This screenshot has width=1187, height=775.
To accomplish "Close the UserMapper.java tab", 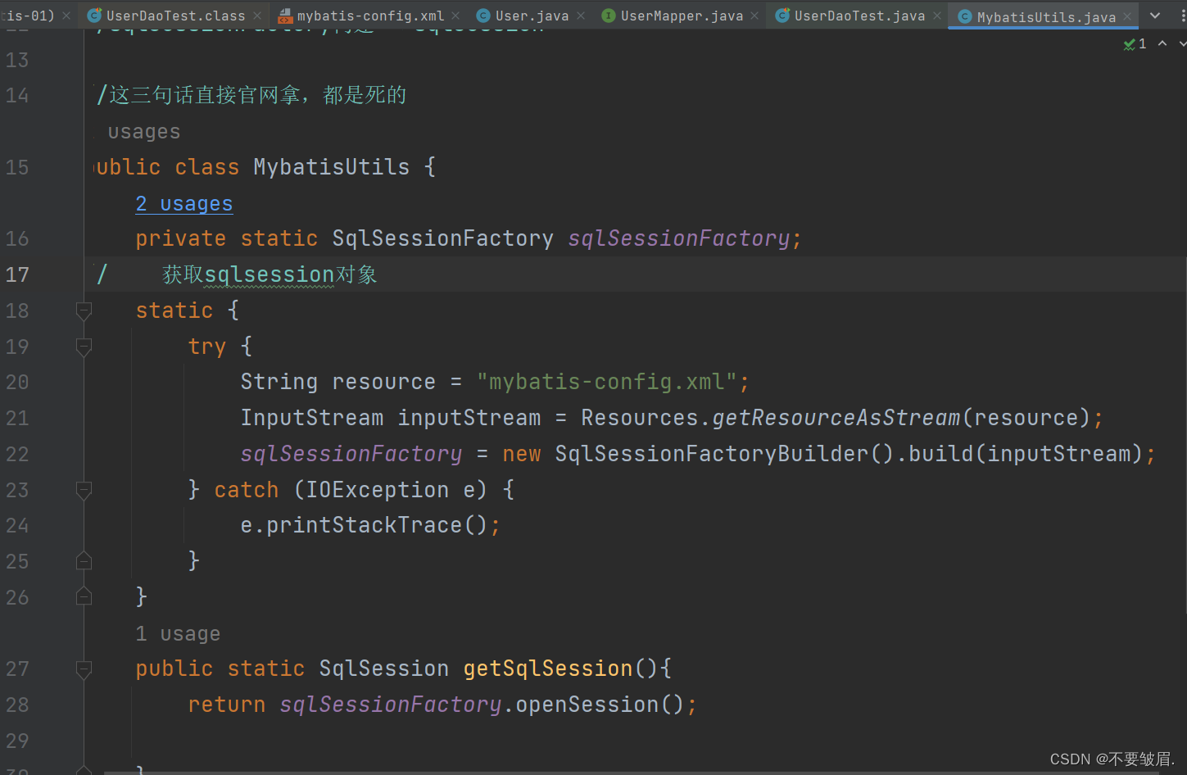I will [x=754, y=16].
